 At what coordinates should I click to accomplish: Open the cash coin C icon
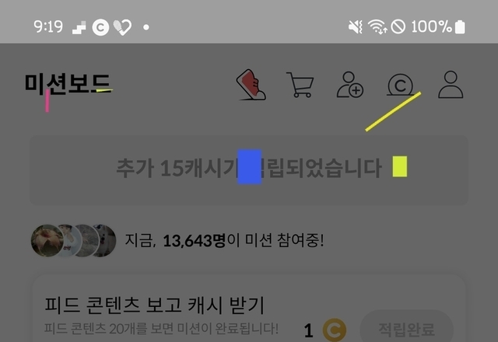(x=400, y=85)
